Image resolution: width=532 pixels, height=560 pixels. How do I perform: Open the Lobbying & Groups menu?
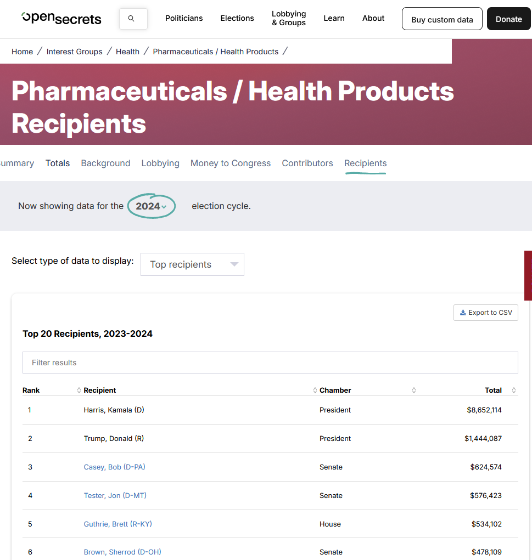(289, 18)
